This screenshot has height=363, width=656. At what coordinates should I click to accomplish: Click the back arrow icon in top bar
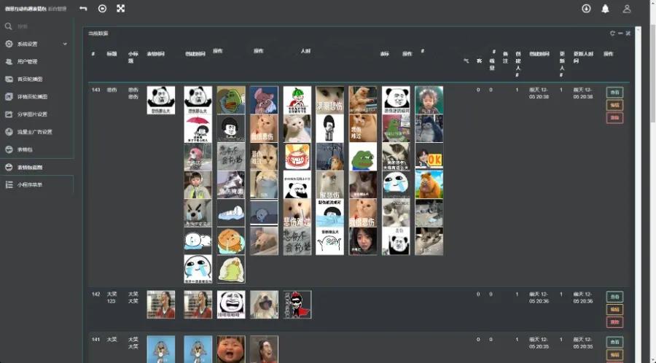pyautogui.click(x=83, y=8)
